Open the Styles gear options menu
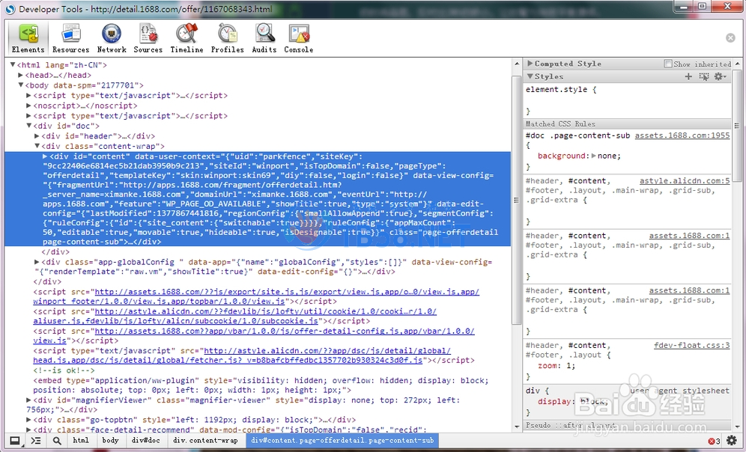This screenshot has width=746, height=452. pos(721,76)
